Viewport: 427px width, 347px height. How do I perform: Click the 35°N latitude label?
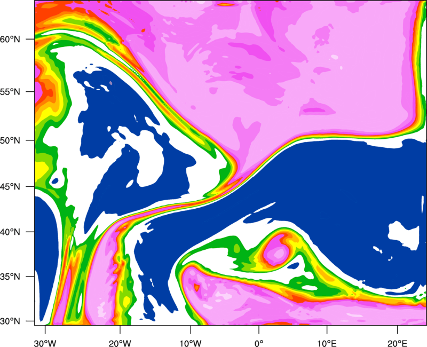10,277
